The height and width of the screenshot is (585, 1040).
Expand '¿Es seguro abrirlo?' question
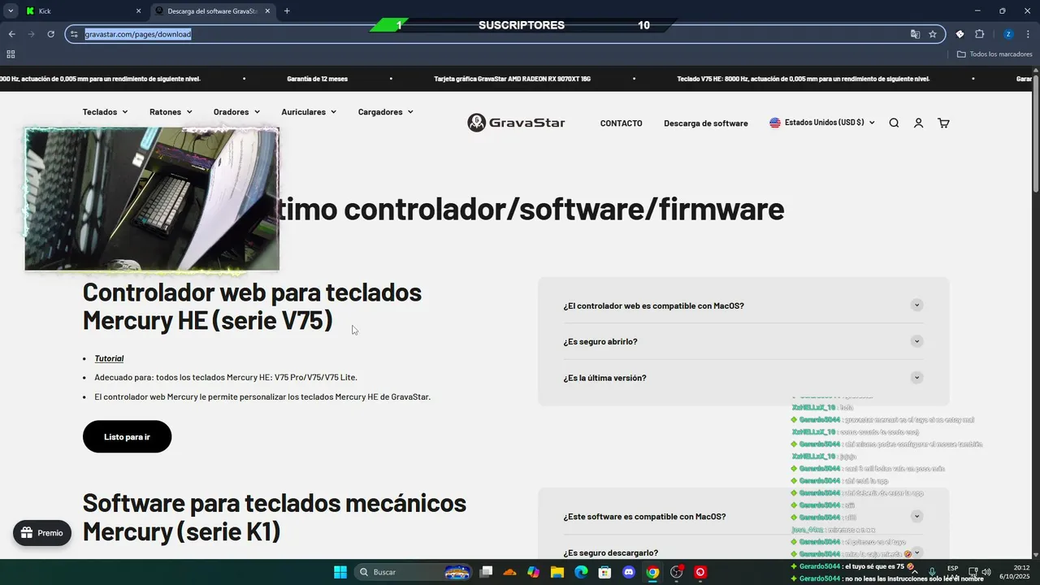pos(743,341)
